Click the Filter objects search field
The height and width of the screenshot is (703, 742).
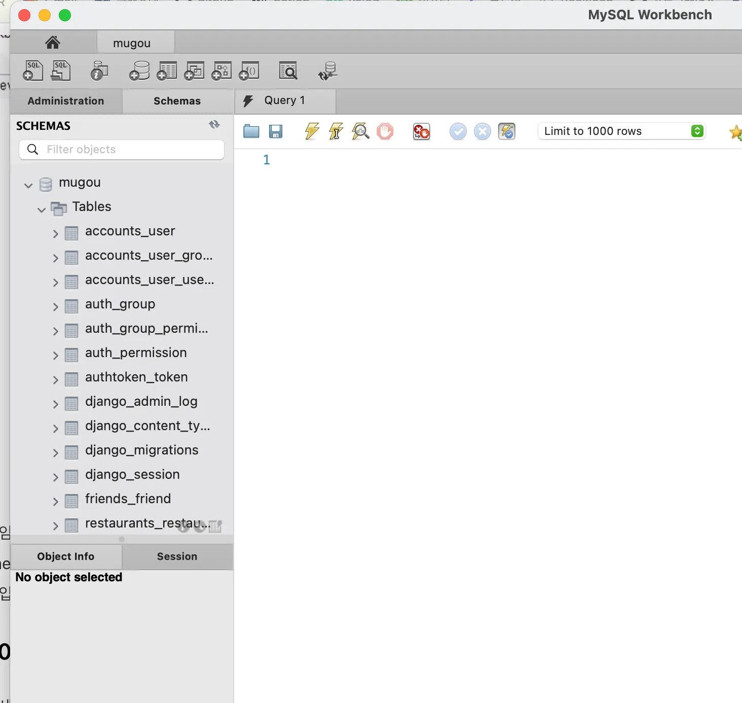[122, 149]
